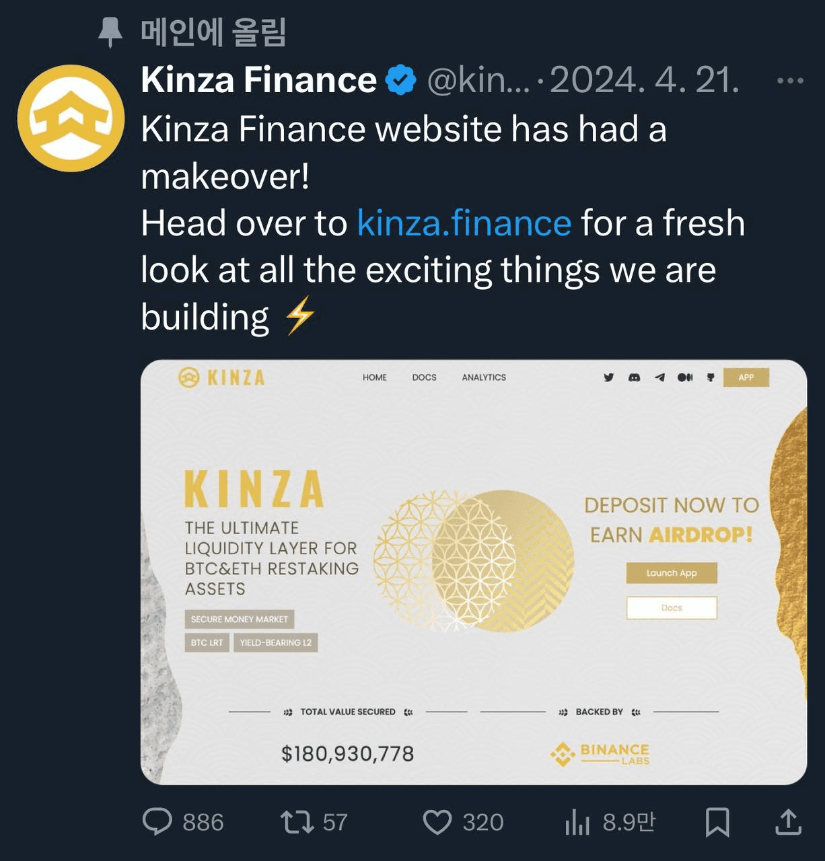The height and width of the screenshot is (861, 825).
Task: Select DOCS in site navigation
Action: [x=424, y=377]
